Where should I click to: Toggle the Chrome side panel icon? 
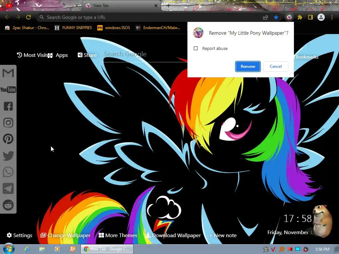click(x=311, y=17)
